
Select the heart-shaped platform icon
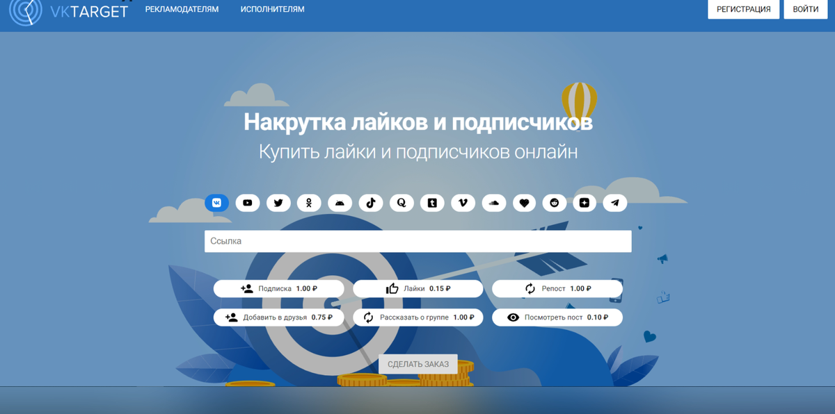pos(525,203)
